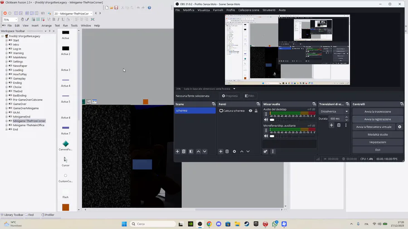The image size is (408, 229).
Task: Toggle visibility eye of Cattura schermo
Action: (x=250, y=111)
